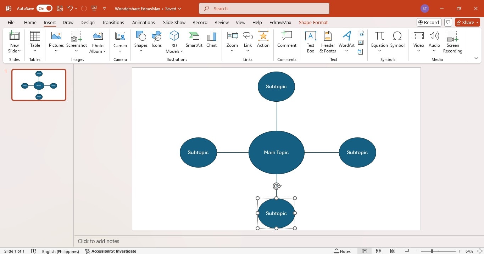This screenshot has width=484, height=254.
Task: Click Accessibility: Investigate status
Action: pyautogui.click(x=111, y=251)
